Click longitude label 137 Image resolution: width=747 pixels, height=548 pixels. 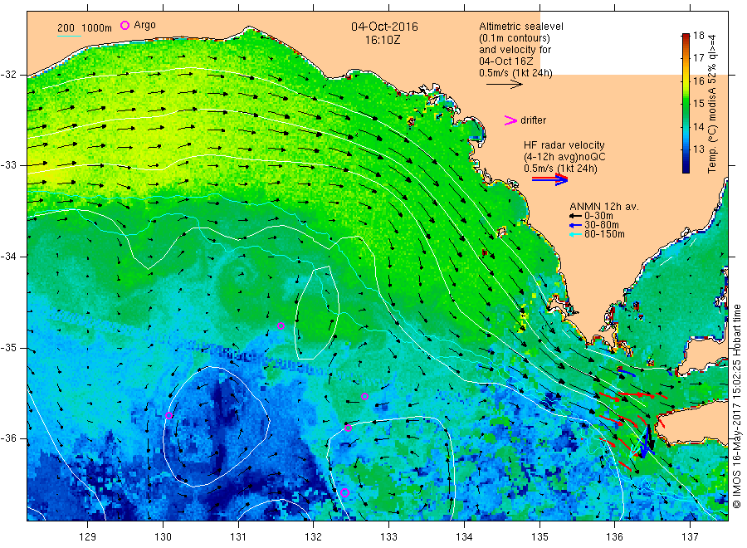coord(690,537)
